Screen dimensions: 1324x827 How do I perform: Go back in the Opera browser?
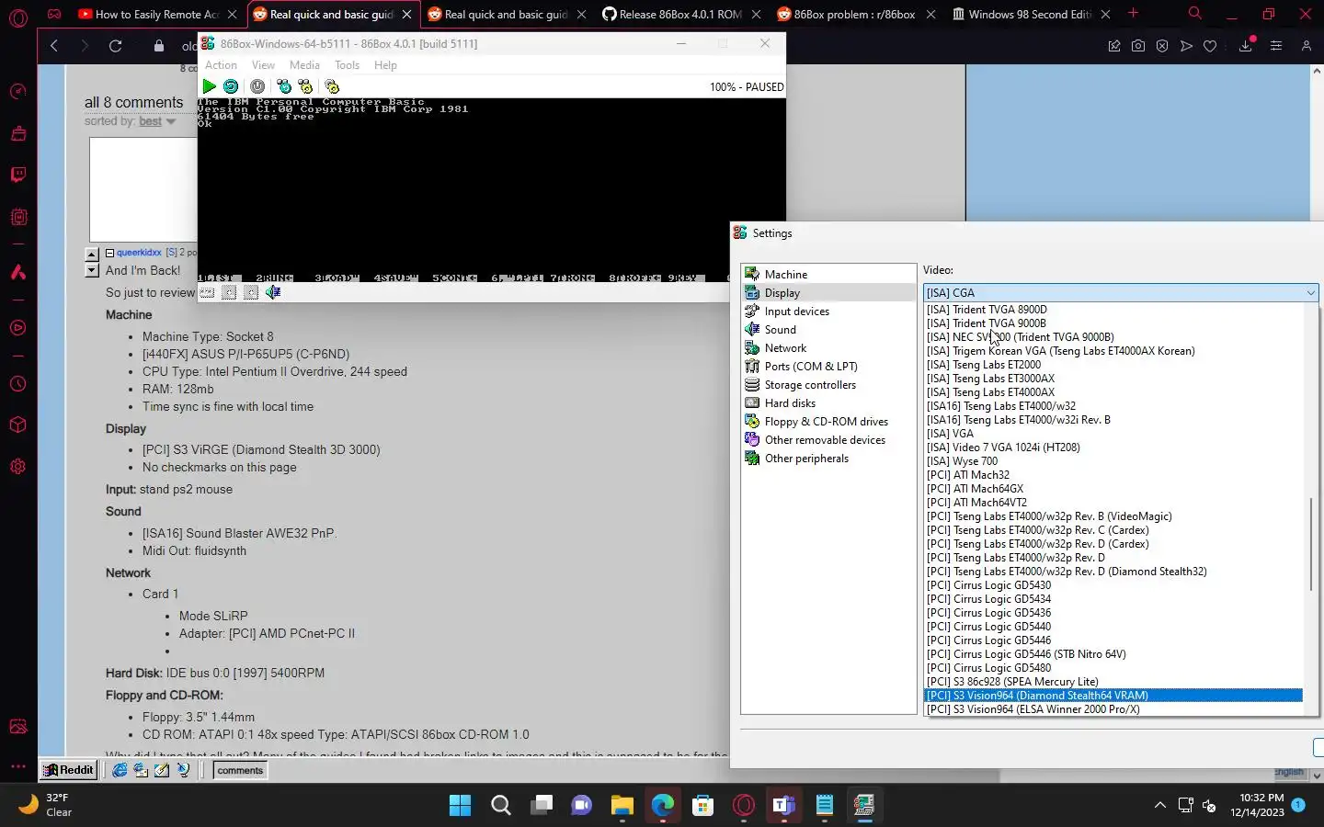[54, 46]
